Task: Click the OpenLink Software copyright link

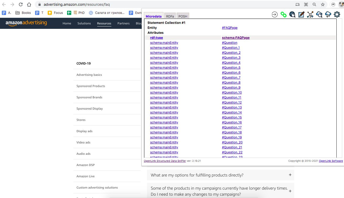Action: 331,161
